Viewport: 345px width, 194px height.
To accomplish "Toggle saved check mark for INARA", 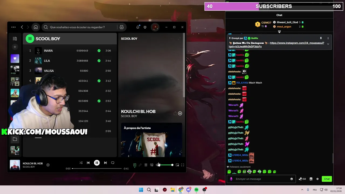I will point(99,51).
